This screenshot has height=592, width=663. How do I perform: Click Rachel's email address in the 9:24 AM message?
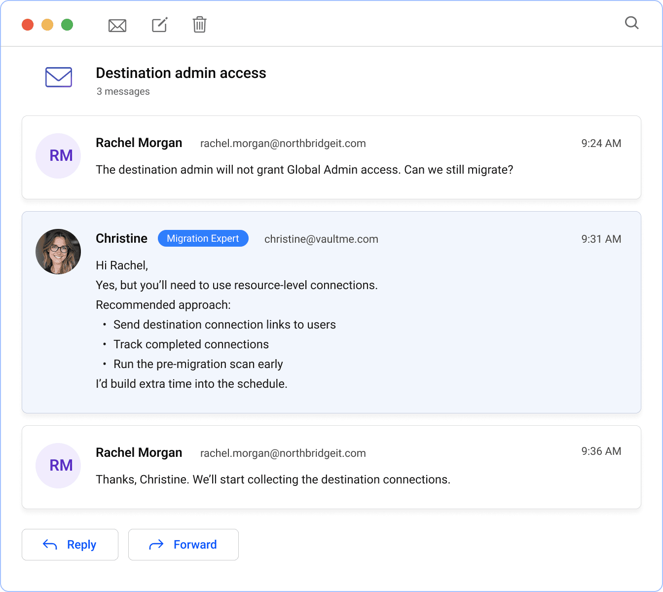pos(283,144)
